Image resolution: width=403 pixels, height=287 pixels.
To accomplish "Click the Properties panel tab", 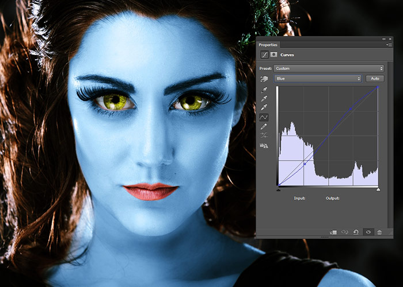I will pyautogui.click(x=268, y=45).
